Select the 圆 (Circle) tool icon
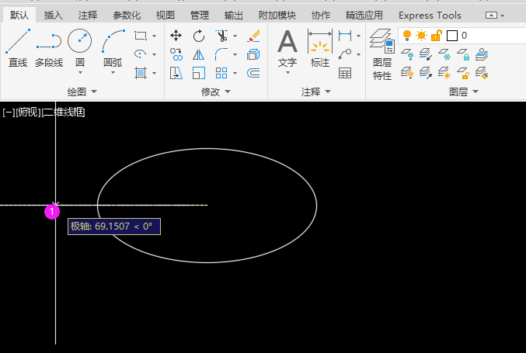This screenshot has width=526, height=353. [79, 40]
